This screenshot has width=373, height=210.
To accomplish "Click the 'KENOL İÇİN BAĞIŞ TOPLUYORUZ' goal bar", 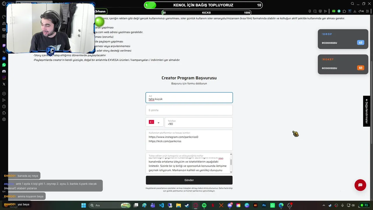I will pyautogui.click(x=203, y=5).
